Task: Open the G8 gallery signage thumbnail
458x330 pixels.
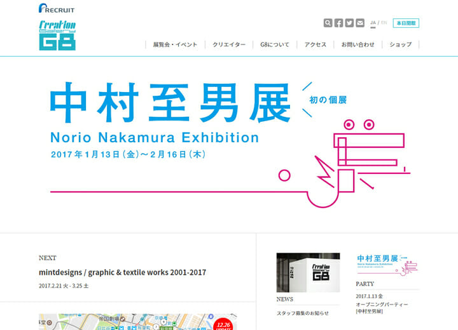Action: 308,273
